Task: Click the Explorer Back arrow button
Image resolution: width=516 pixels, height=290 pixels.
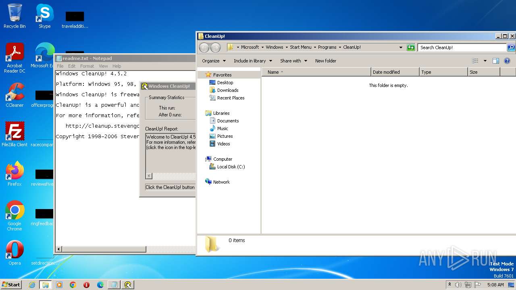Action: 204,48
